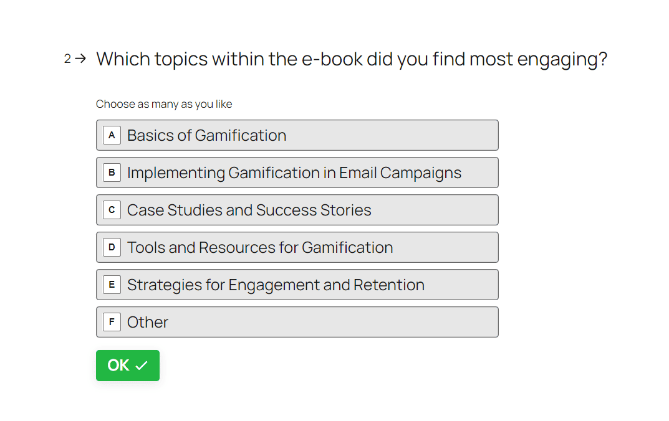Click the arrow icon beside question number 2

(80, 59)
